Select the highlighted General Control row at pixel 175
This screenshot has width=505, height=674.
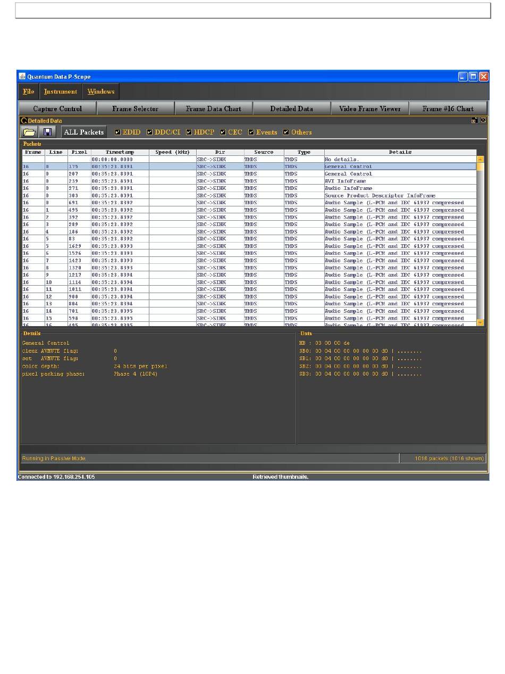(249, 167)
